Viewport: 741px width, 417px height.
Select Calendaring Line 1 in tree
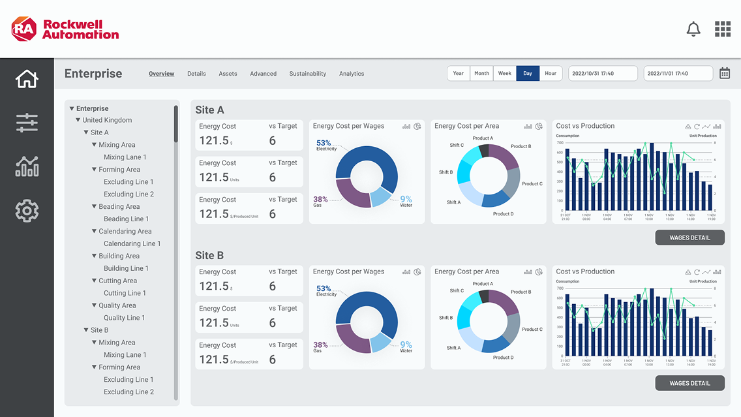[x=132, y=243]
